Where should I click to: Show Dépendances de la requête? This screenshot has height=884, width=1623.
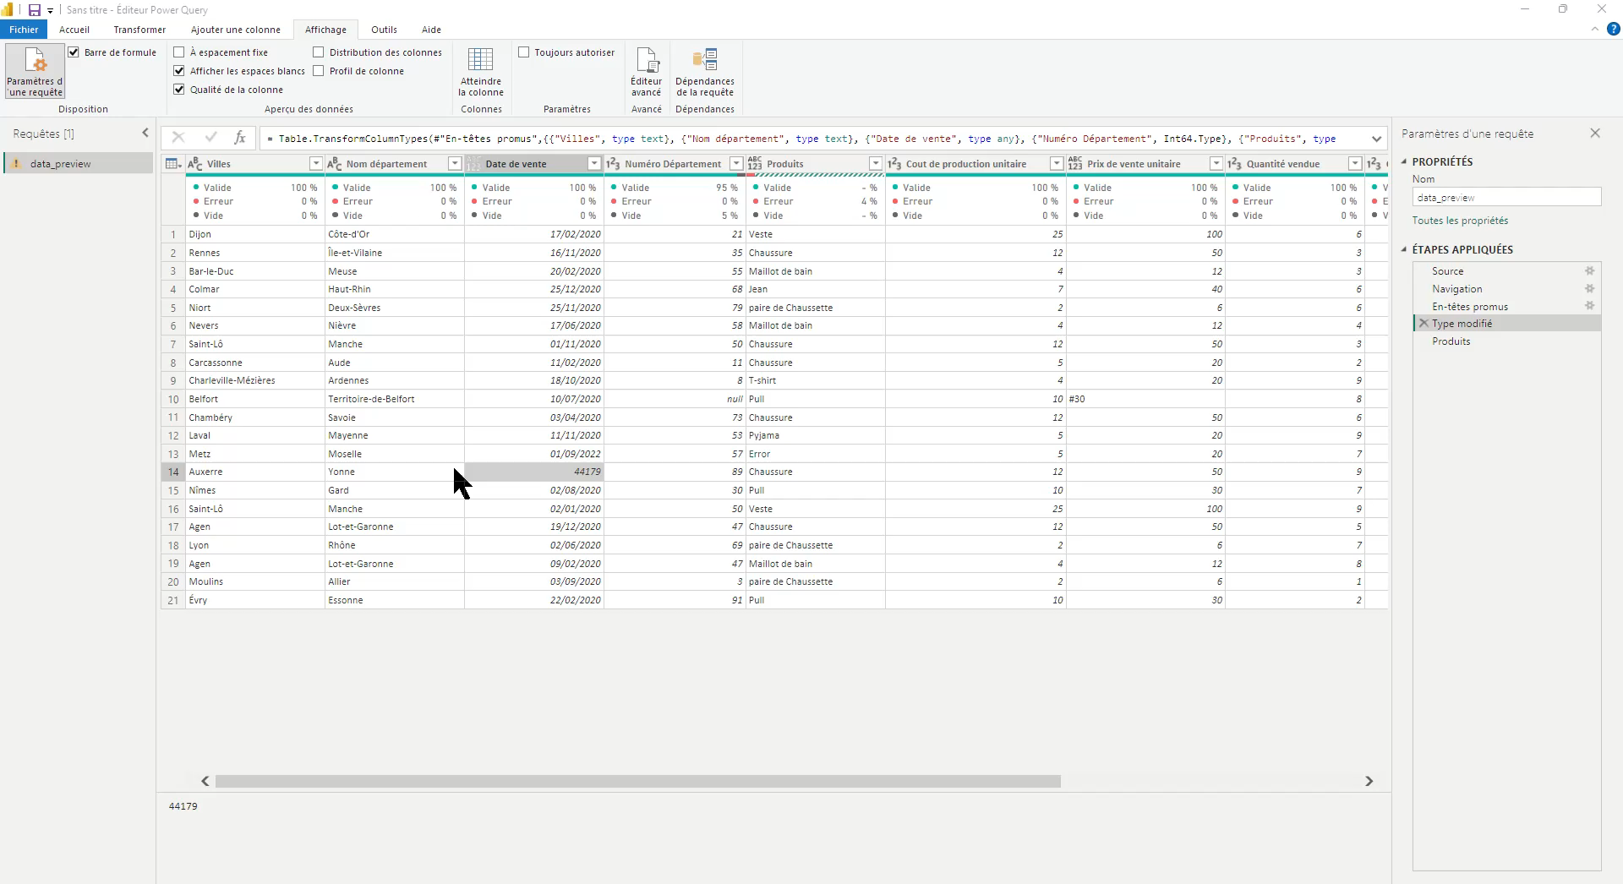point(704,72)
